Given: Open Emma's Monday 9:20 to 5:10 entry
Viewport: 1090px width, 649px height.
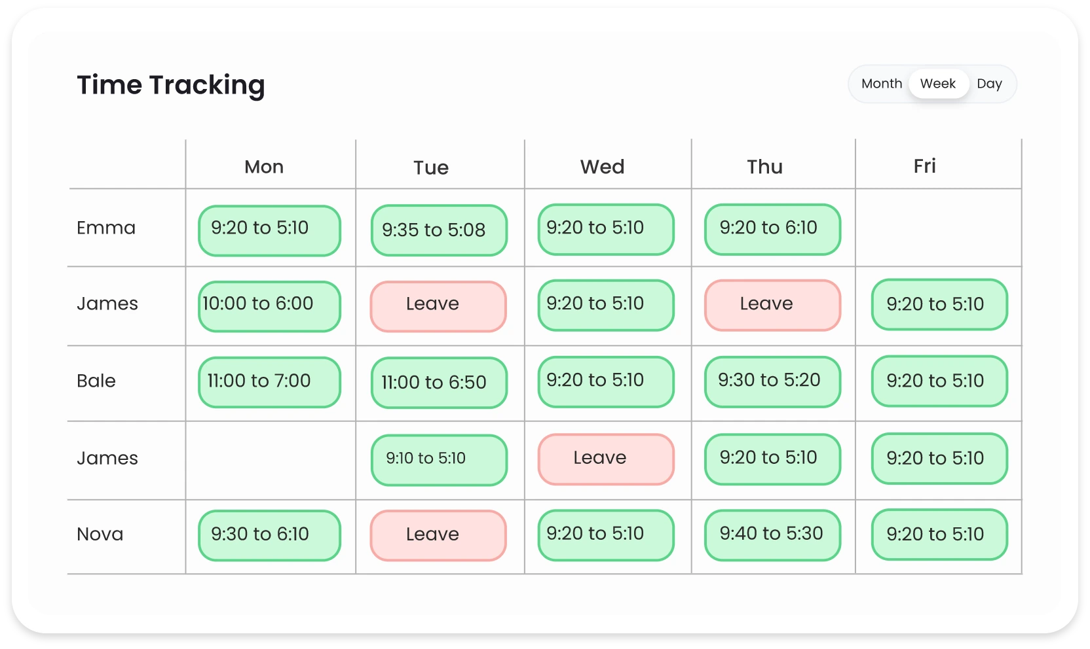Looking at the screenshot, I should (x=269, y=230).
